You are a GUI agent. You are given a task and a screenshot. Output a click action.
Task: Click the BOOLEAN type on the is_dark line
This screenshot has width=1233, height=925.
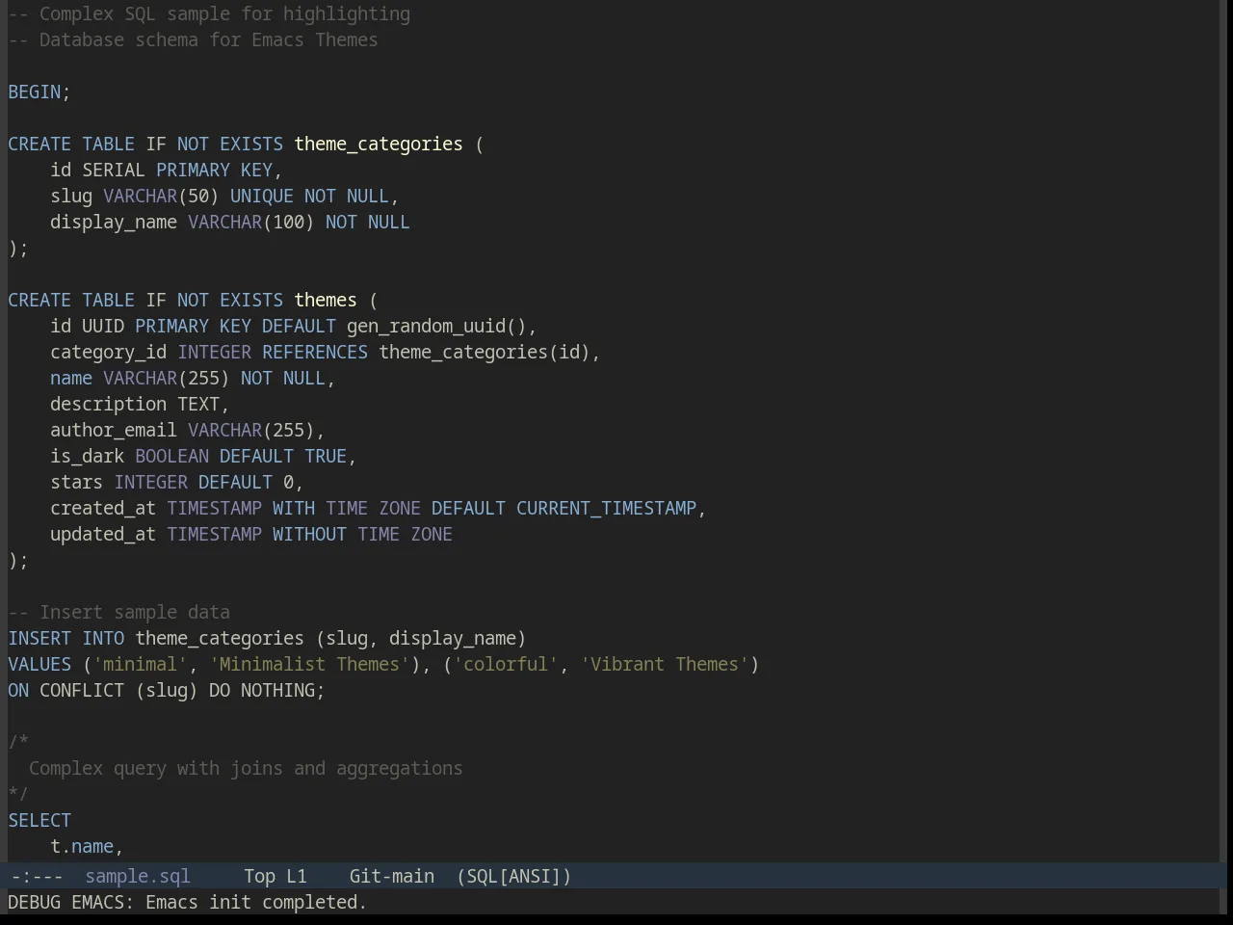tap(171, 457)
